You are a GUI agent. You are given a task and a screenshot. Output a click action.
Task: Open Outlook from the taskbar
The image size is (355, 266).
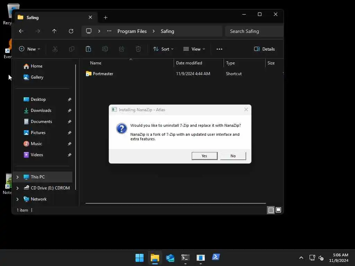[170, 258]
